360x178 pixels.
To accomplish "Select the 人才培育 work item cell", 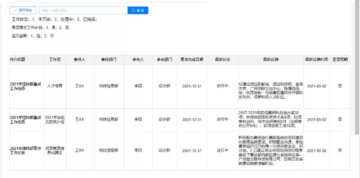I will [55, 86].
